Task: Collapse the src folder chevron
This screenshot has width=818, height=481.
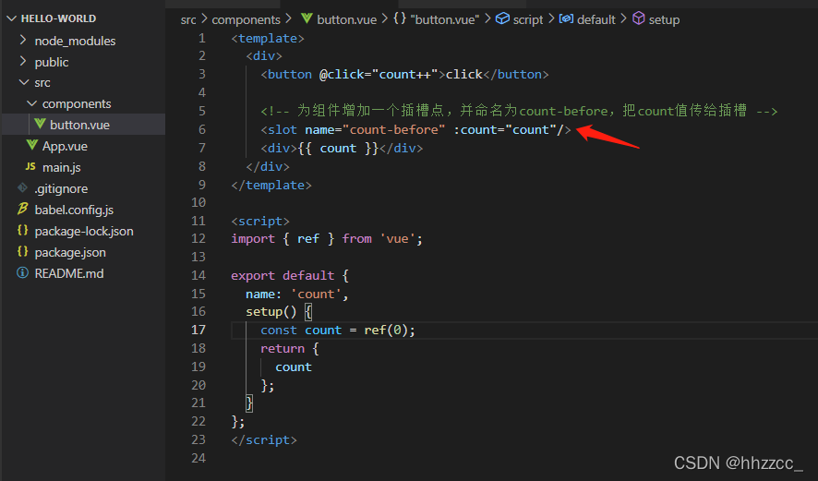Action: [23, 82]
